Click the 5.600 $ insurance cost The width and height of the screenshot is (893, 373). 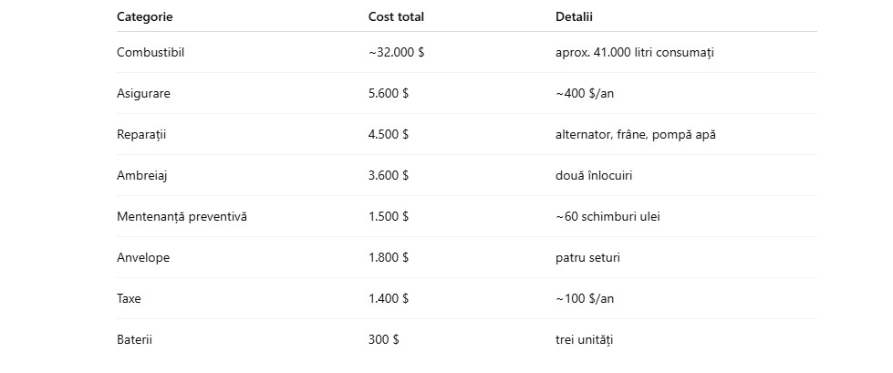tap(389, 93)
